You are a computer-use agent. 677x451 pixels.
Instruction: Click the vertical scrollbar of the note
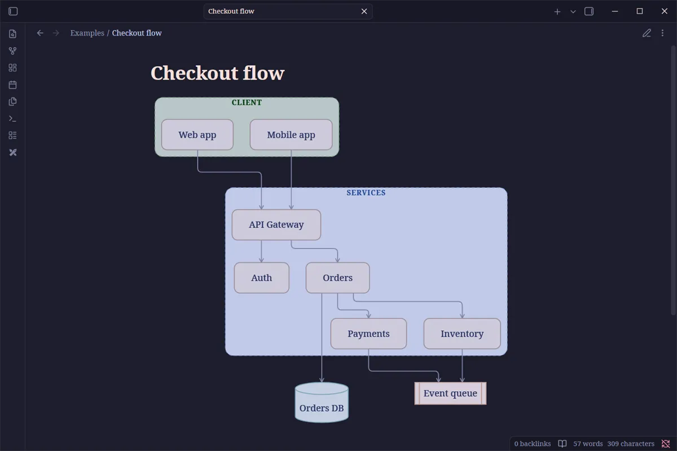coord(673,179)
